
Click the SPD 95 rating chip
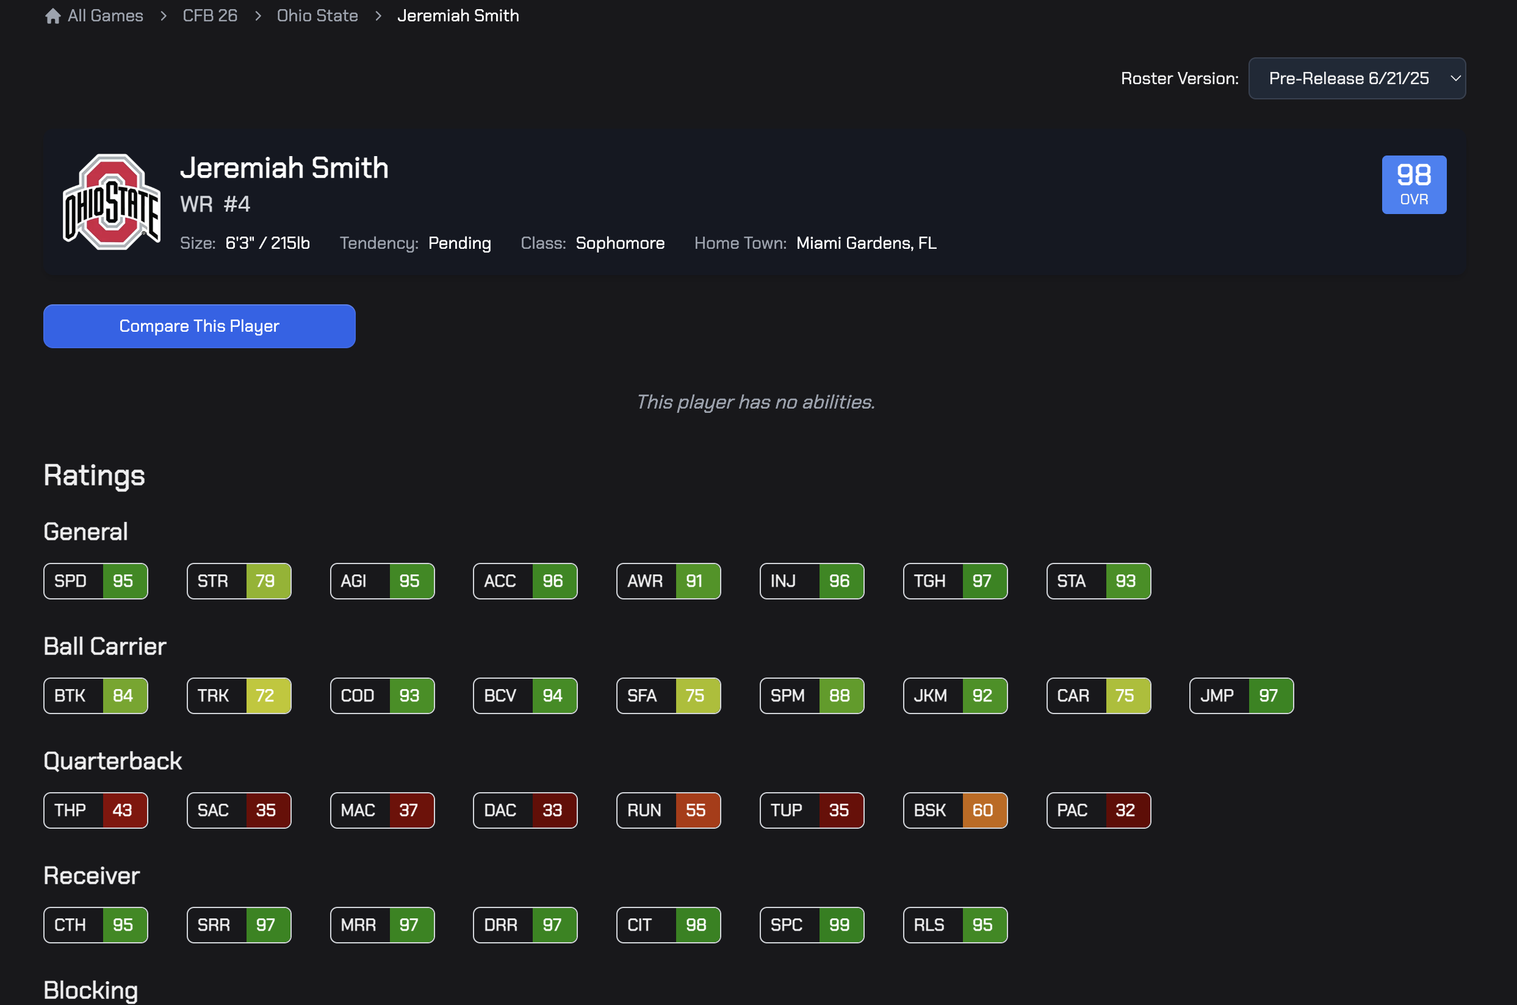[96, 581]
